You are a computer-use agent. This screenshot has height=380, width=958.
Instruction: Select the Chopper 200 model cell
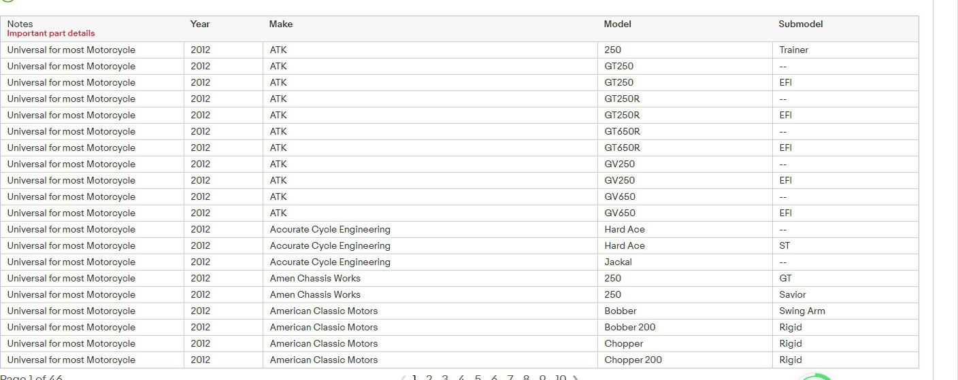point(633,360)
